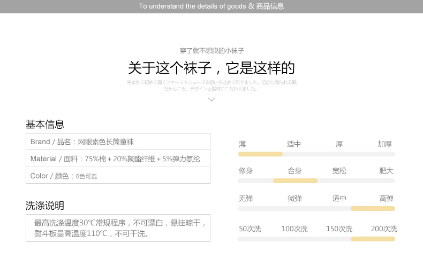Click the fit slider highlighted at 合身

coord(295,181)
